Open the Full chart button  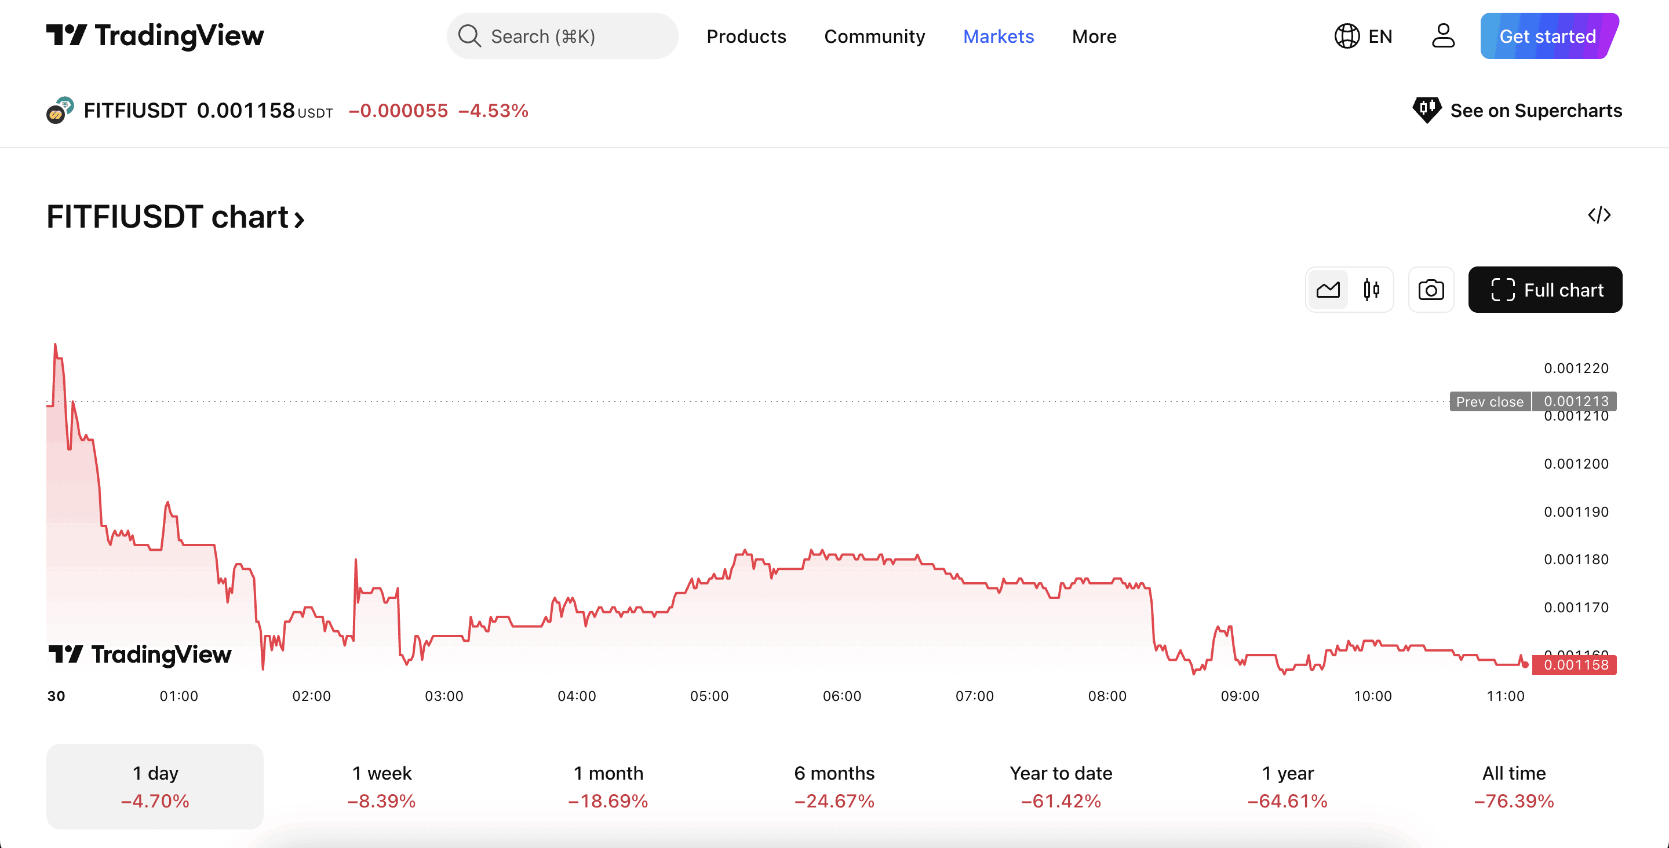click(1544, 290)
